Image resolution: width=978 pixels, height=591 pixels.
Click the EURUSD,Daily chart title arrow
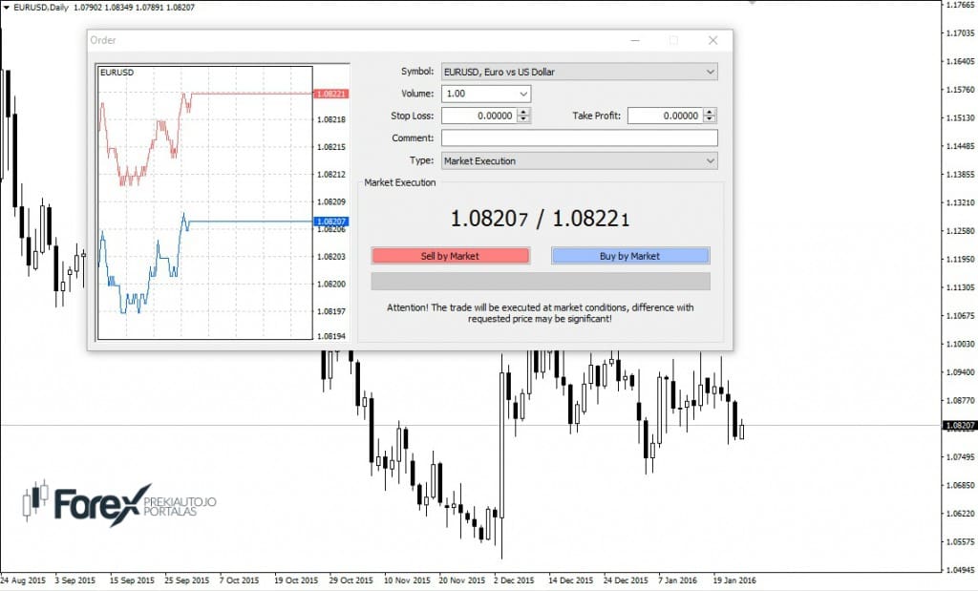7,8
